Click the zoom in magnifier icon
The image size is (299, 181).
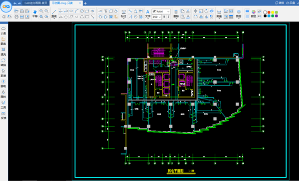[x=41, y=11]
